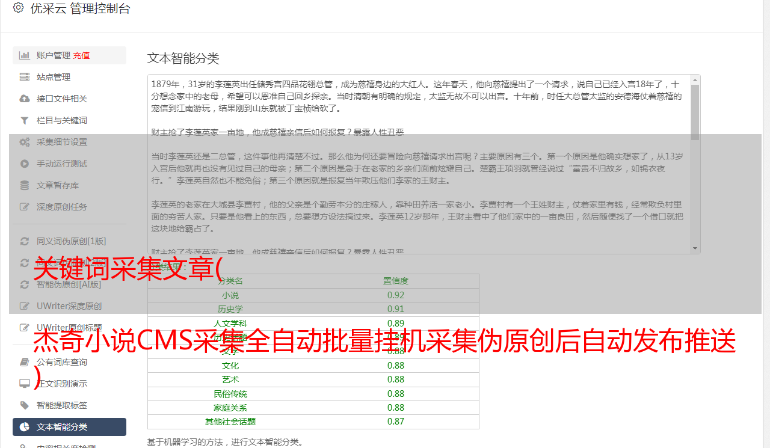
Task: Click the edit icon for 深度原创任务
Action: pyautogui.click(x=25, y=207)
